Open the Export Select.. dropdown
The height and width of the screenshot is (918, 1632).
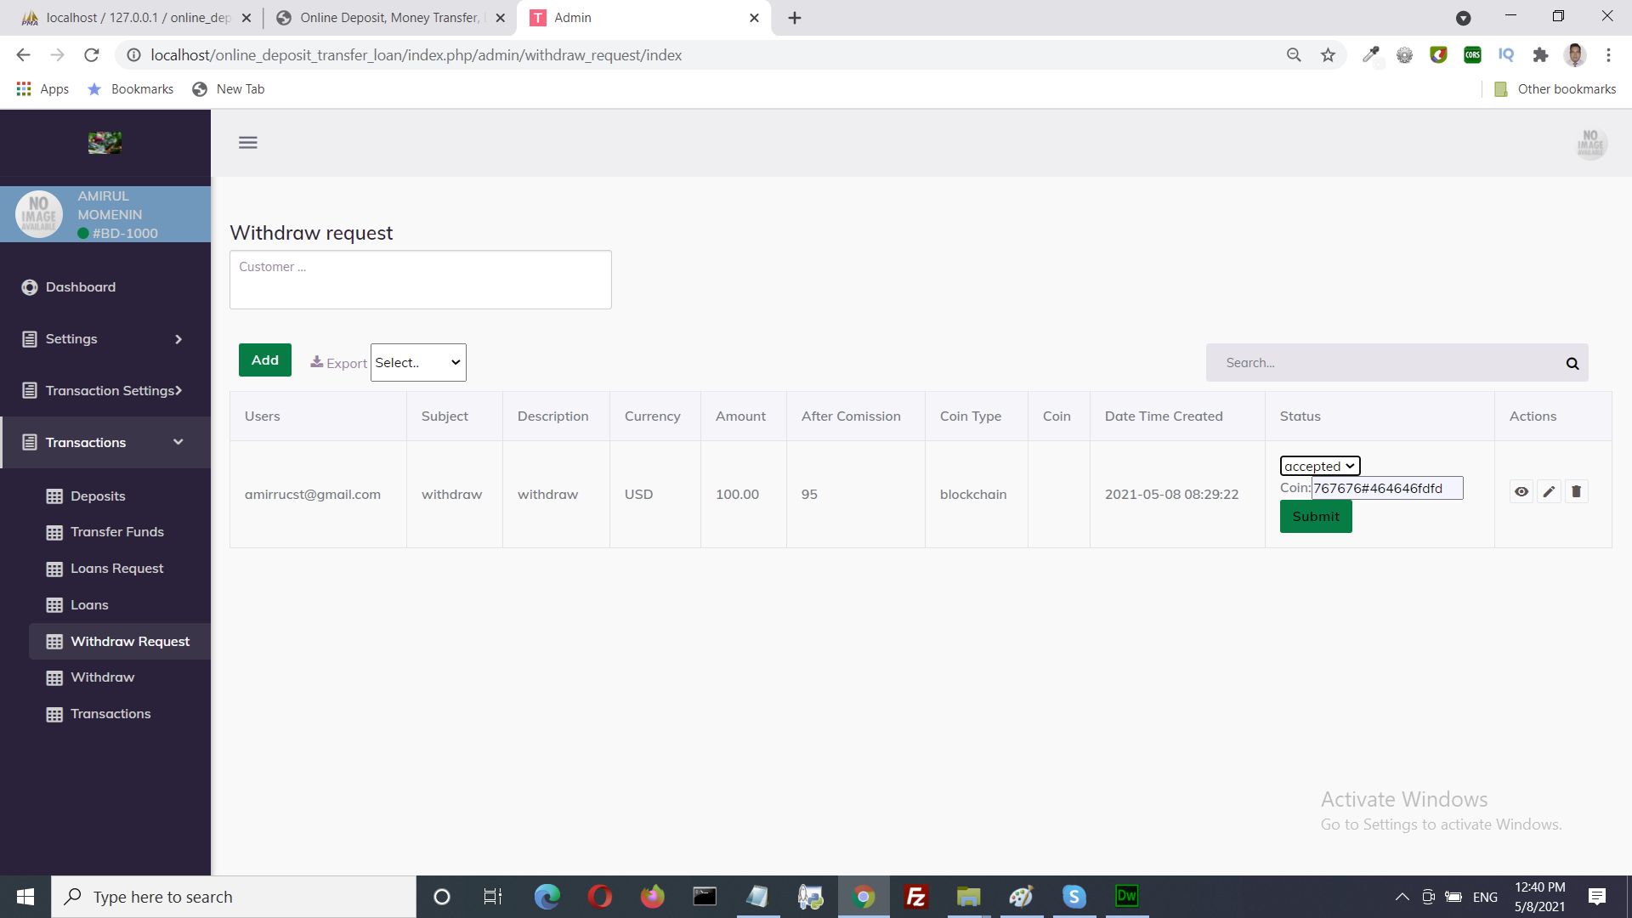417,363
